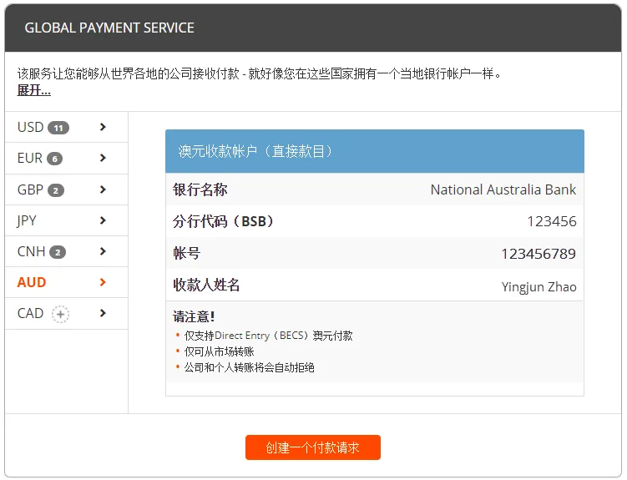
Task: Click the 展开... link to expand description
Action: (x=34, y=90)
